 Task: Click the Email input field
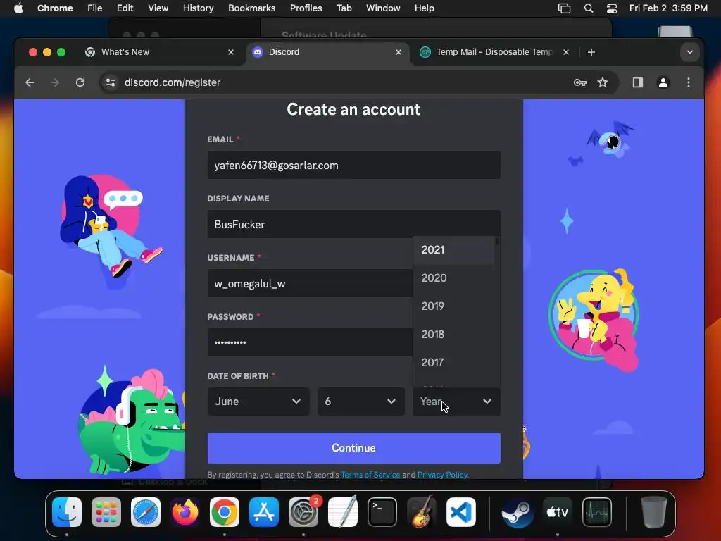[x=353, y=165]
